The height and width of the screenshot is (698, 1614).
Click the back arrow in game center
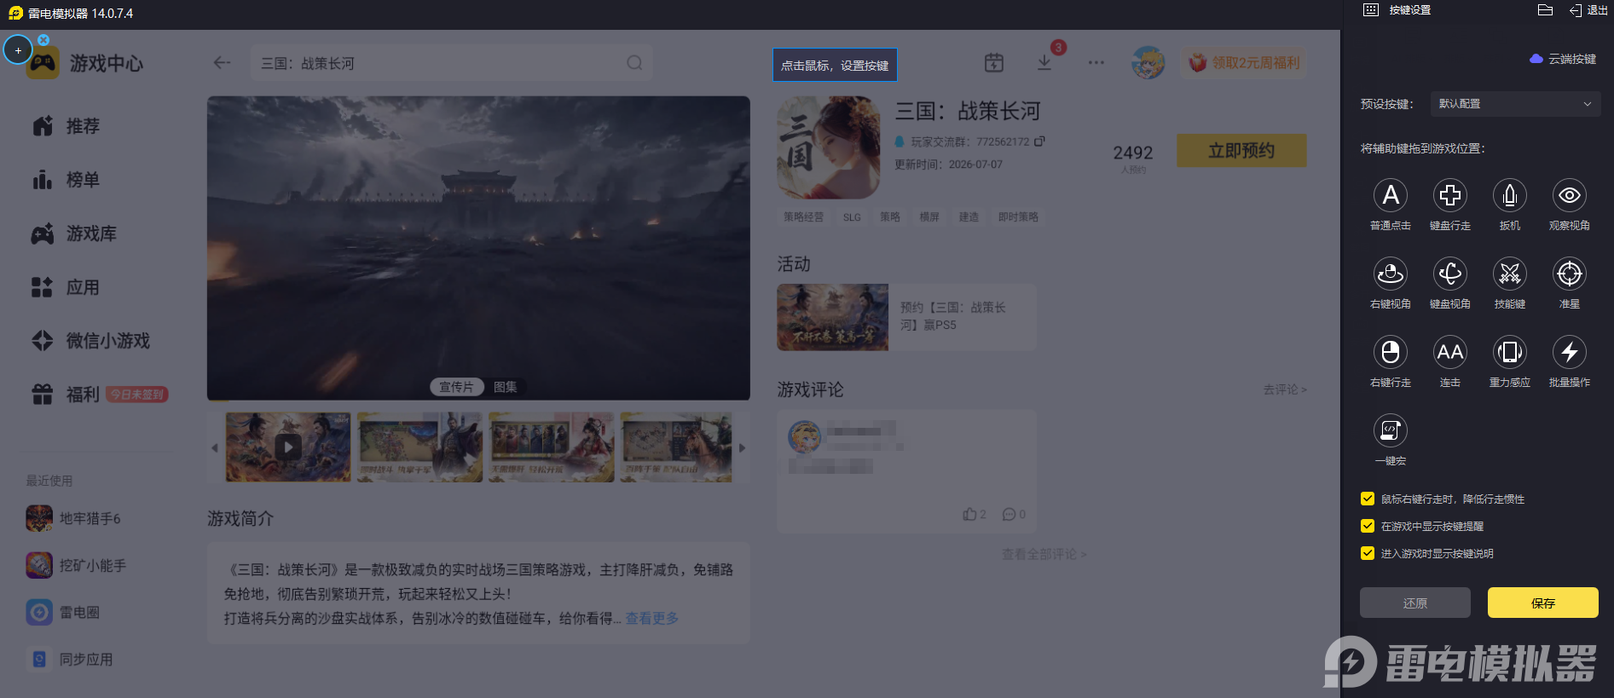tap(222, 62)
